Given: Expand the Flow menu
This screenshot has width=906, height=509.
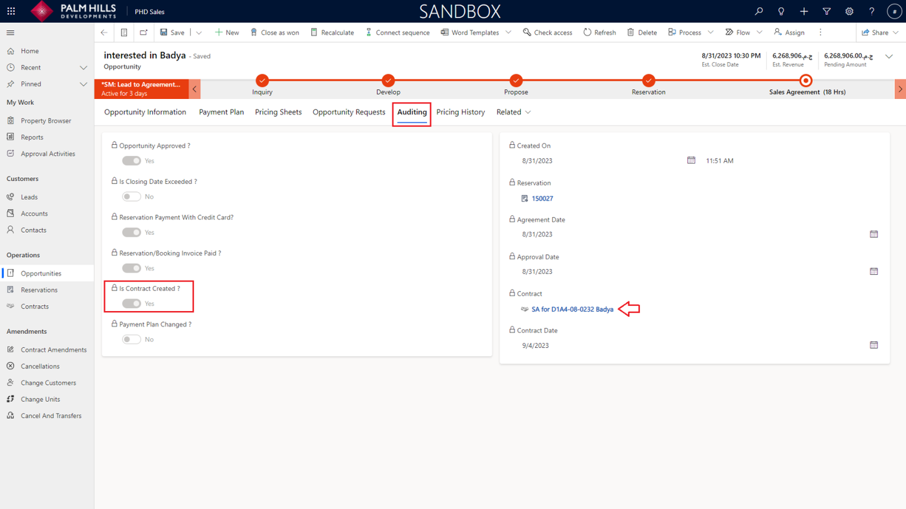Looking at the screenshot, I should 759,32.
